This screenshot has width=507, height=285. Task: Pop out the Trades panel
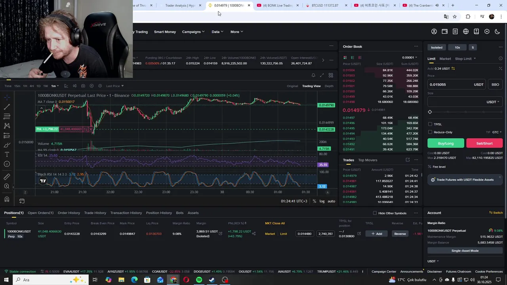408,160
